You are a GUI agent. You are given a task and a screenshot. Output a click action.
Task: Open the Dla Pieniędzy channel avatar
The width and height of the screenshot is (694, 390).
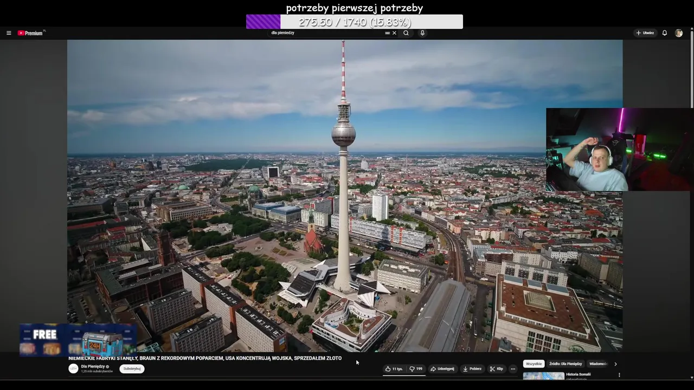(x=73, y=368)
